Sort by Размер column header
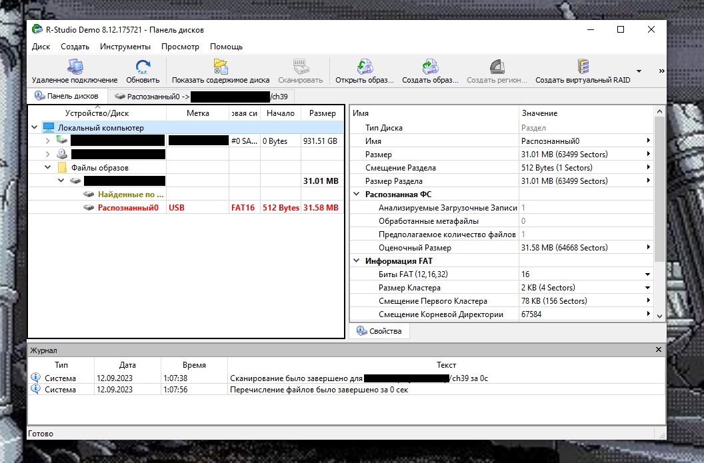This screenshot has width=704, height=463. click(322, 113)
